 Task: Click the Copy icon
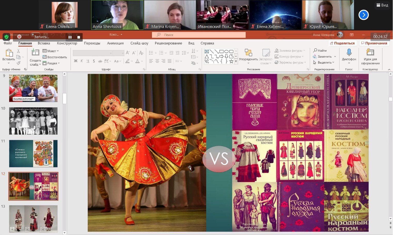point(18,57)
